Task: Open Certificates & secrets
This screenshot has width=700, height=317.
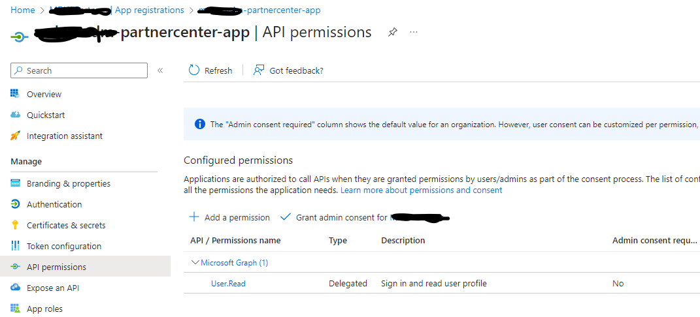Action: [66, 225]
